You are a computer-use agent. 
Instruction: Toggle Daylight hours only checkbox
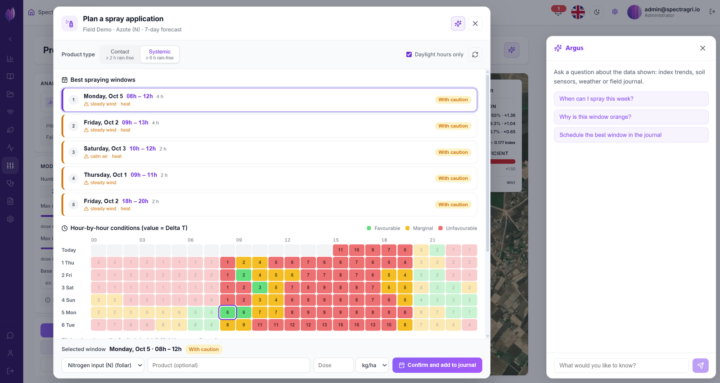tap(409, 54)
